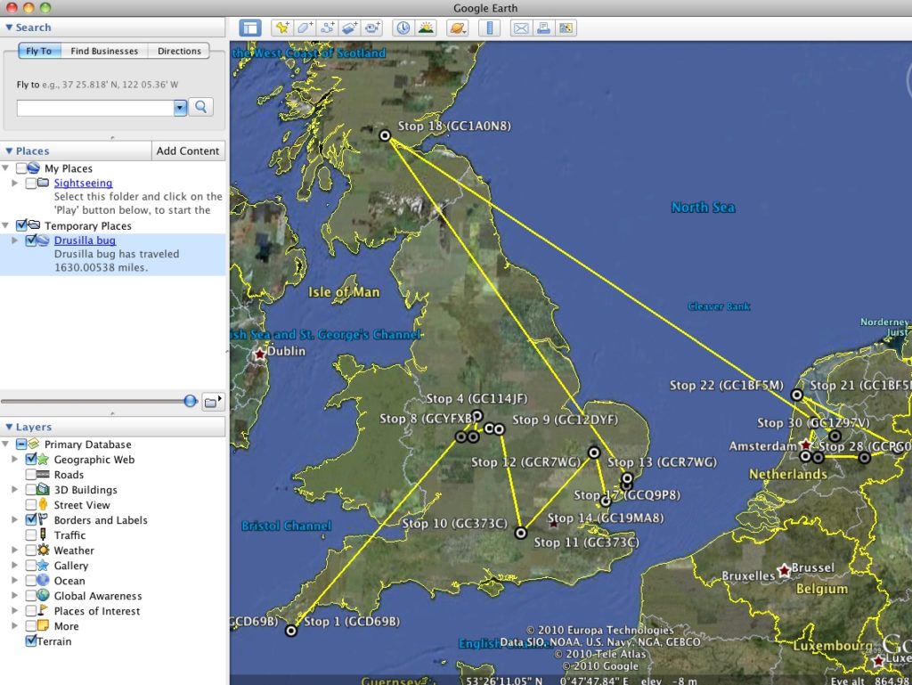Select the Add Placemark tool

point(281,28)
